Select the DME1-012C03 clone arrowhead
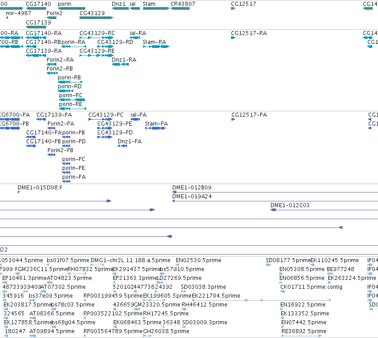Screen dimensions: 378x338 point(273,210)
